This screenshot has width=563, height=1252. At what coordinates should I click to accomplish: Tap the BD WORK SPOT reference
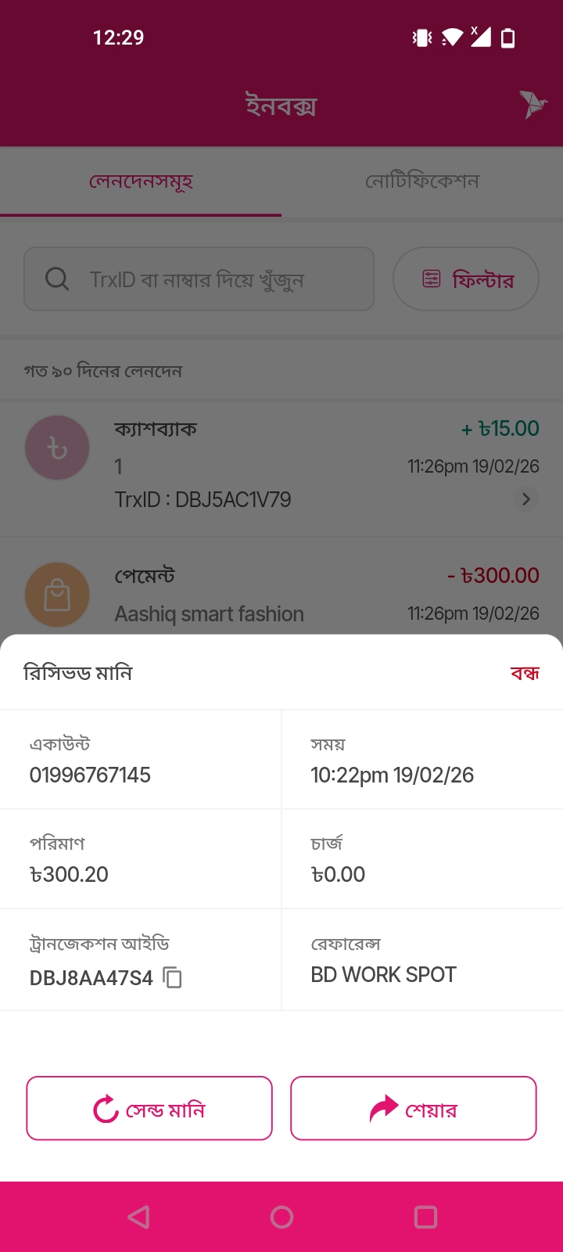pyautogui.click(x=383, y=975)
